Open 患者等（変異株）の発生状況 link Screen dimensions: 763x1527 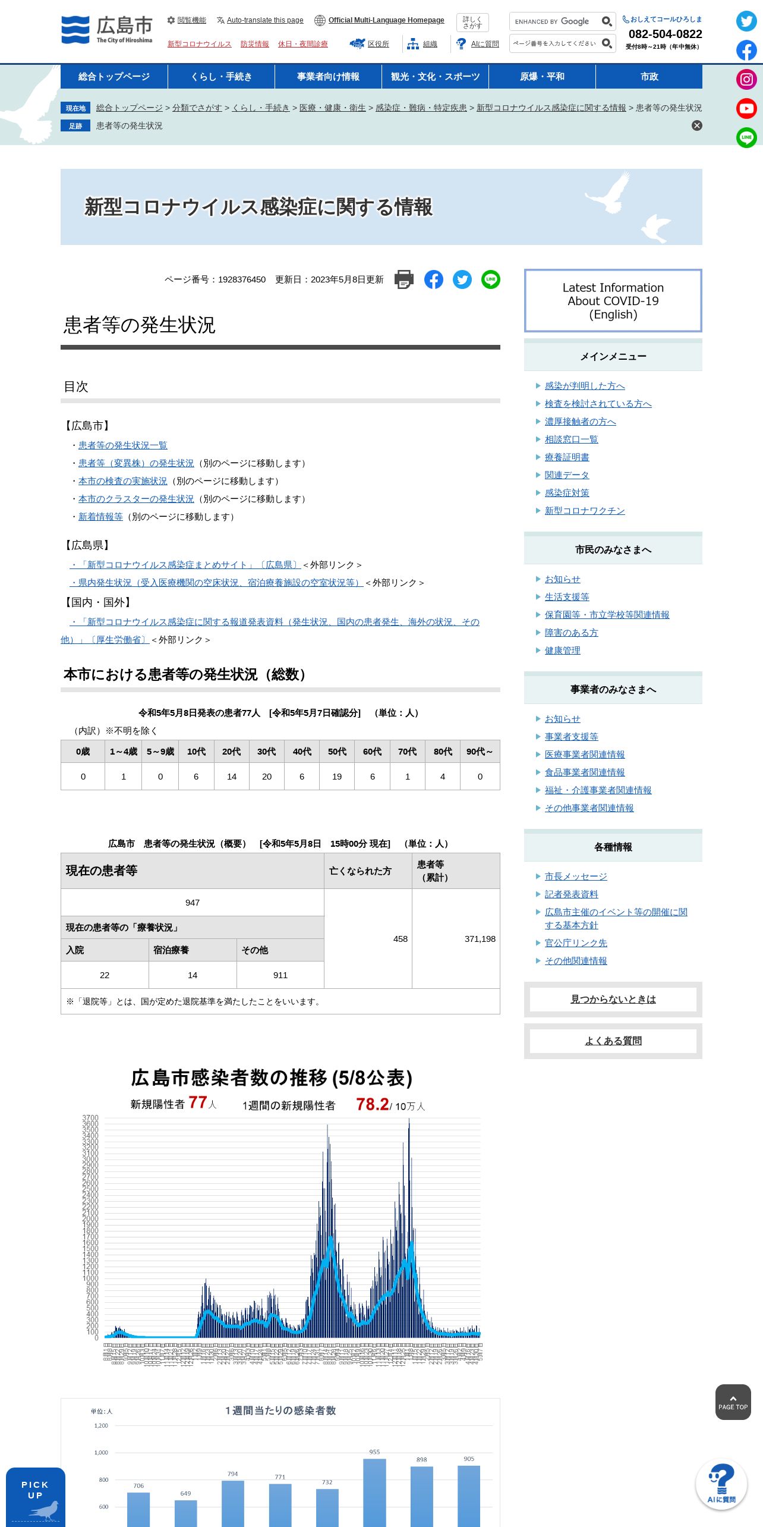click(136, 463)
